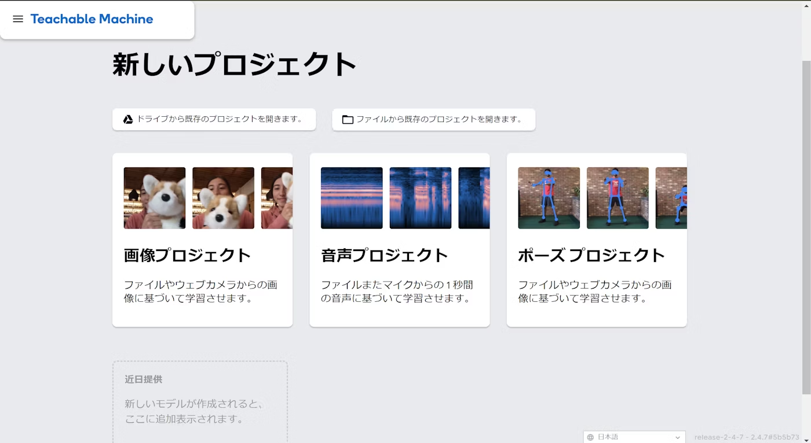Click the scrollbar down arrow
Screen dimensions: 811x443
(806, 439)
